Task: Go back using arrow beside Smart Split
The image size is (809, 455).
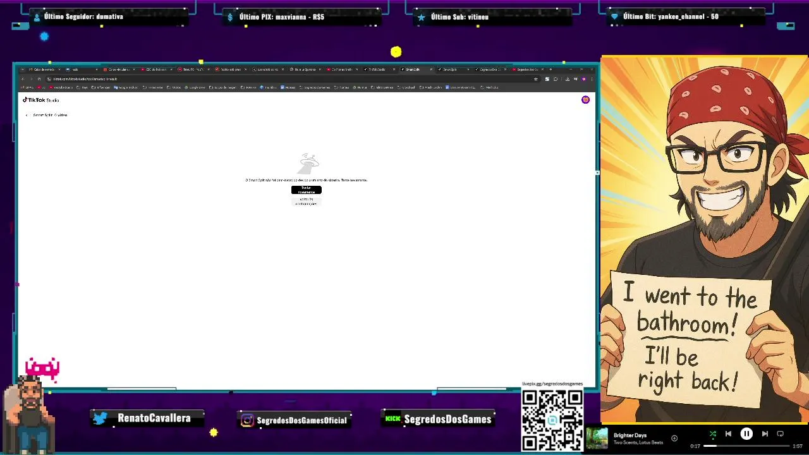Action: pyautogui.click(x=27, y=115)
